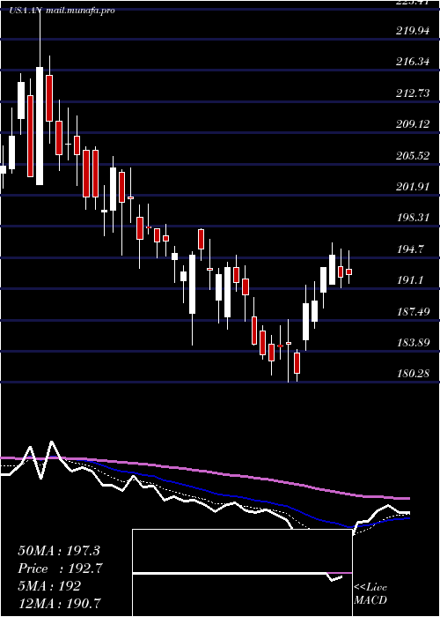Click the 219.94 price axis label

(413, 31)
